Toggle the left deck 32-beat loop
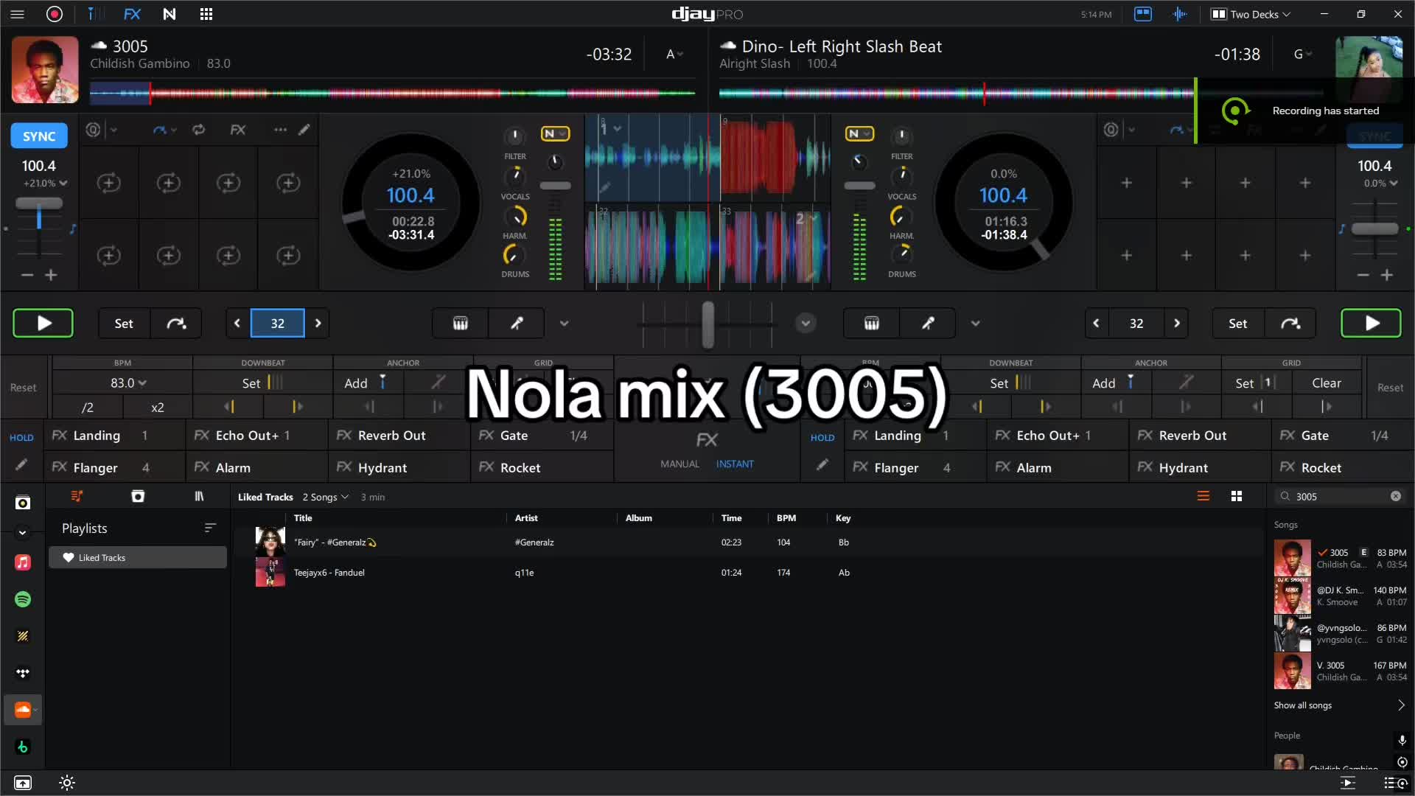Screen dimensions: 1415x796 click(x=277, y=324)
